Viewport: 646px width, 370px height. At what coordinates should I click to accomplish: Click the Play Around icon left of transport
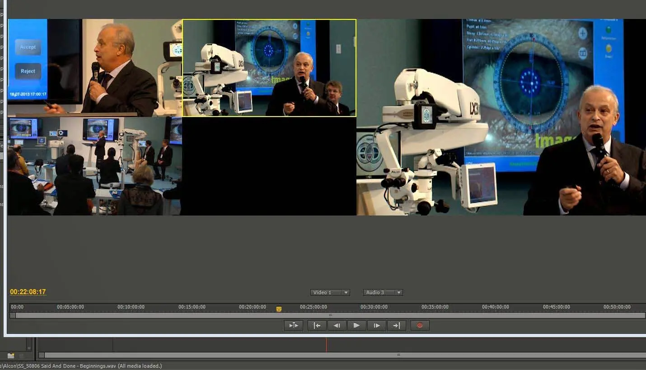coord(293,325)
